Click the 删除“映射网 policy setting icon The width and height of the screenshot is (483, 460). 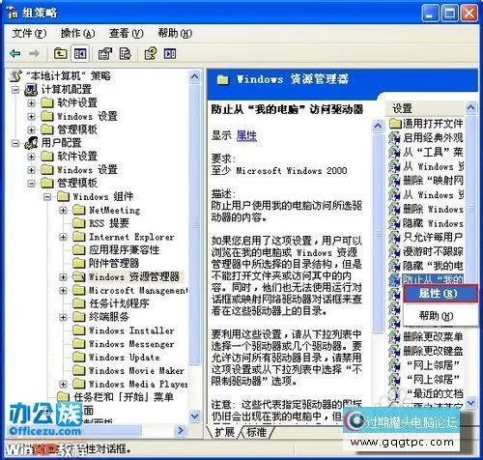tap(394, 181)
